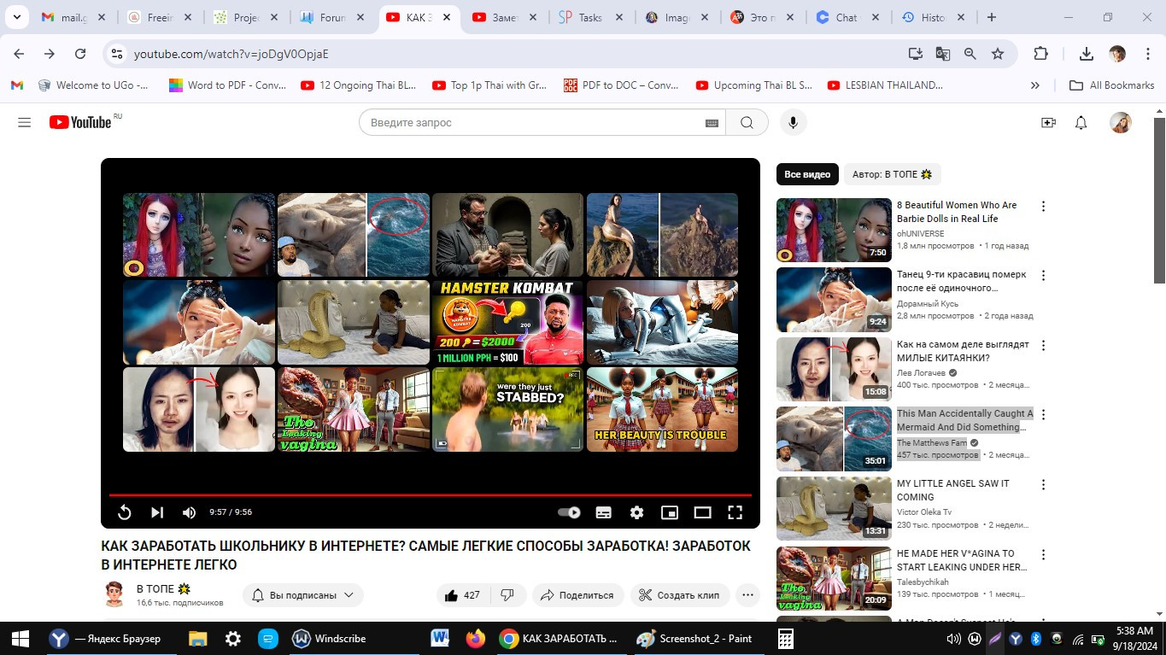
Task: Open options for Танец 9-ти красавиц video
Action: click(1043, 276)
